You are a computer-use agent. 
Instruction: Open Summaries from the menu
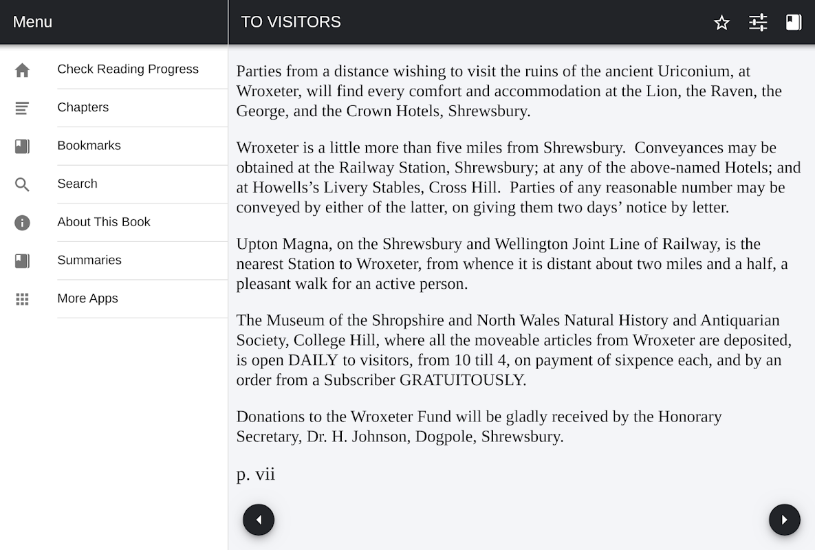[x=89, y=261]
